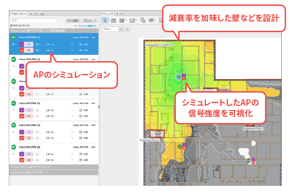
Task: Click the copy areas toolbar icon
Action: point(143,20)
